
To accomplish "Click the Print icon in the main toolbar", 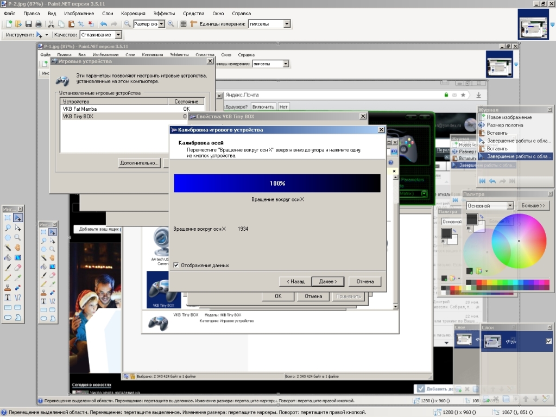I will [x=39, y=24].
